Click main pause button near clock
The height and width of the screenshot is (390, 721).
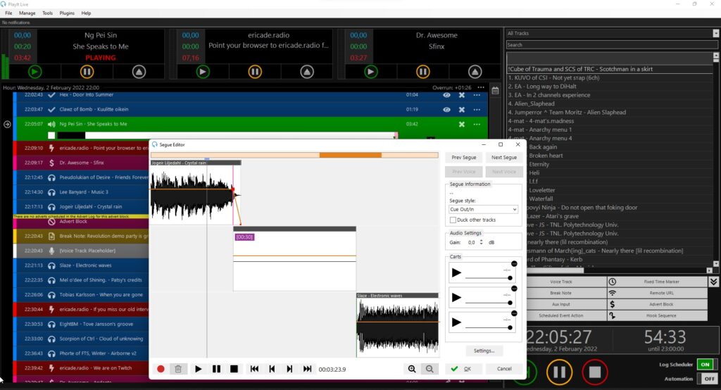[559, 372]
